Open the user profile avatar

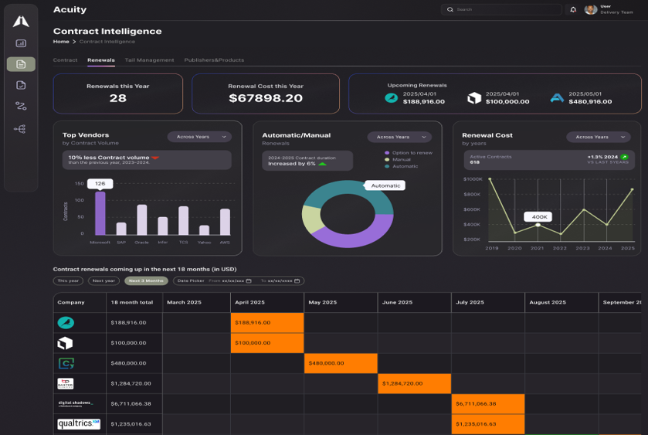coord(591,9)
